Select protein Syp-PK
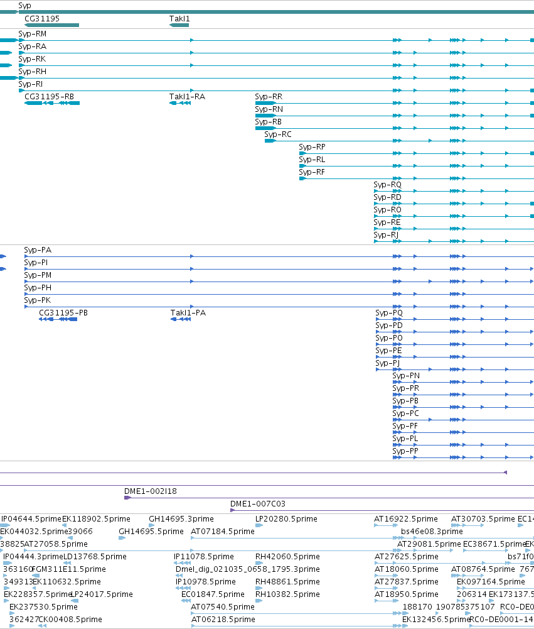This screenshot has width=534, height=629. point(37,300)
